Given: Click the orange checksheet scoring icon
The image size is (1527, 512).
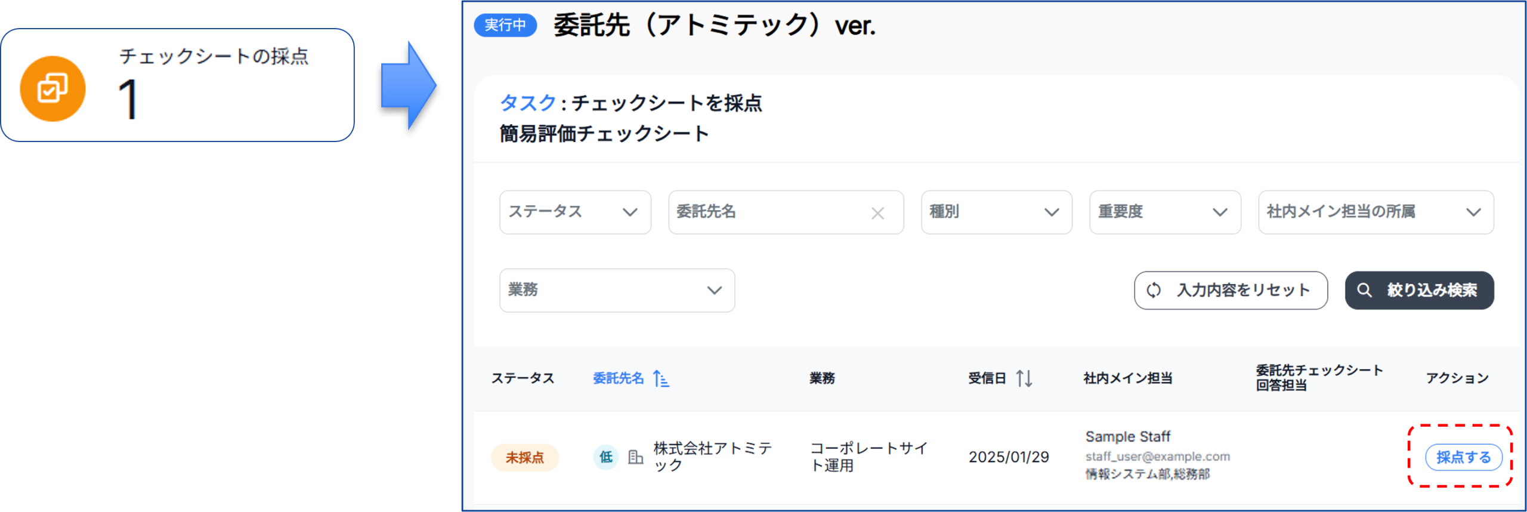Looking at the screenshot, I should coord(52,89).
